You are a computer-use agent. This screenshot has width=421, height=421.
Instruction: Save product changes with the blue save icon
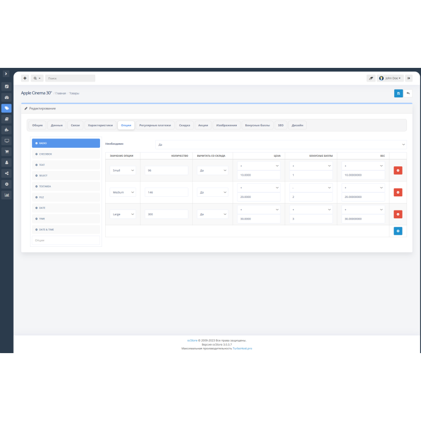tap(398, 93)
